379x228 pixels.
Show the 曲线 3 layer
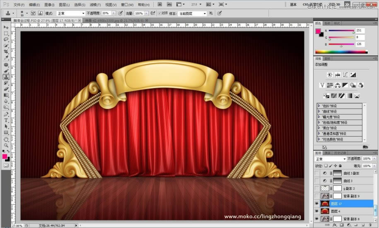pos(317,181)
